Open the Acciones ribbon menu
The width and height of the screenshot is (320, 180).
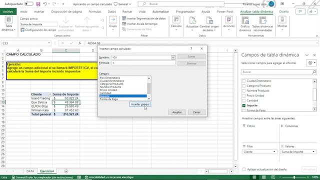pyautogui.click(x=229, y=23)
